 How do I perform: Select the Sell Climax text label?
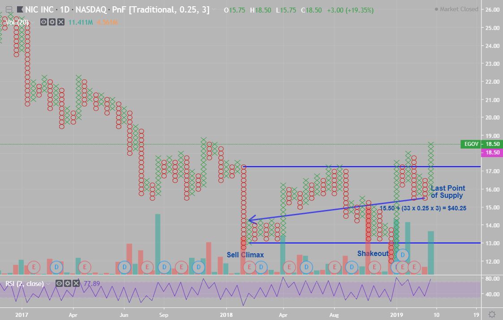tap(245, 255)
